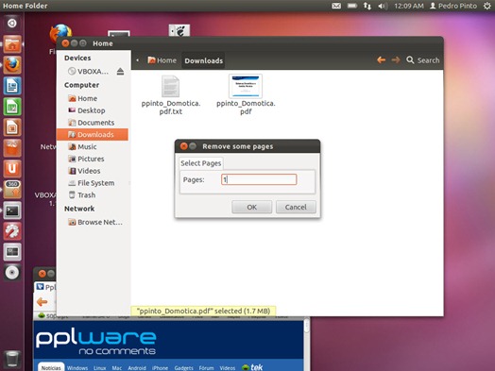The width and height of the screenshot is (495, 371).
Task: Open Home Folder launcher icon
Action: click(12, 44)
